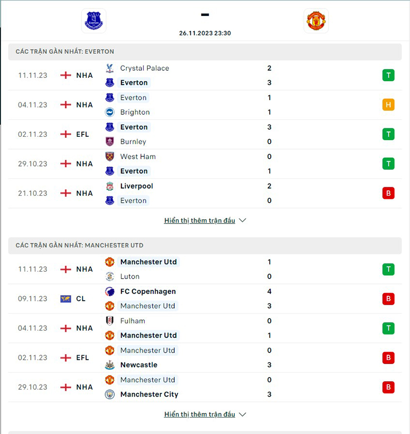Click the Newcastle team logo
Screen dimensions: 410x434
(x=110, y=365)
